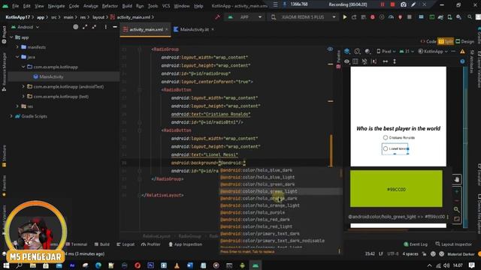481x270 pixels.
Task: Open Search Everywhere magnifier in the top toolbar
Action: (470, 17)
